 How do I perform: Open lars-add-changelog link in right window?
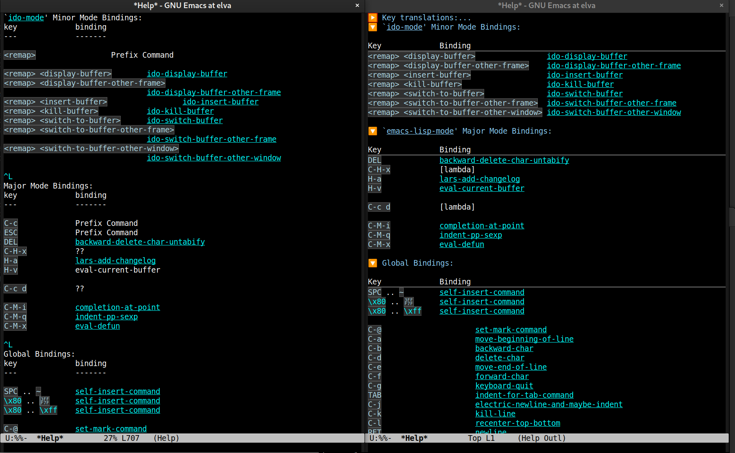point(480,179)
